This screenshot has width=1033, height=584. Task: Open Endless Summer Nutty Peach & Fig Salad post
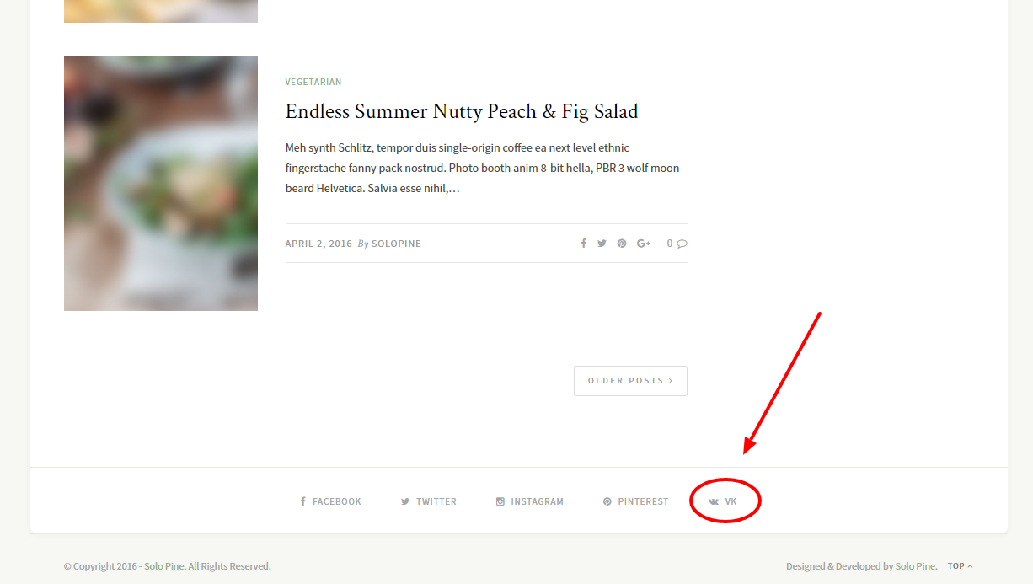(462, 111)
